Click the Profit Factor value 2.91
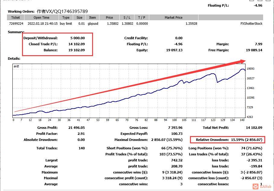Viewport: 274px width, 191px height. tap(81, 134)
